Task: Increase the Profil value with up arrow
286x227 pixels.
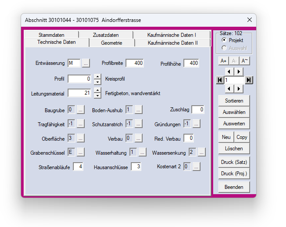Action: pyautogui.click(x=97, y=77)
